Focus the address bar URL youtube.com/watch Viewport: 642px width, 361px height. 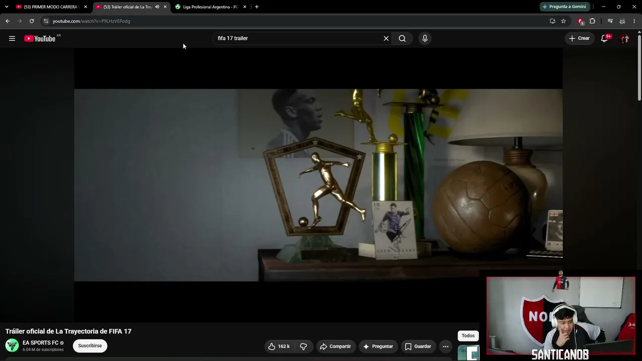[91, 21]
